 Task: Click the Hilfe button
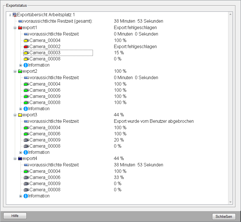[15, 216]
